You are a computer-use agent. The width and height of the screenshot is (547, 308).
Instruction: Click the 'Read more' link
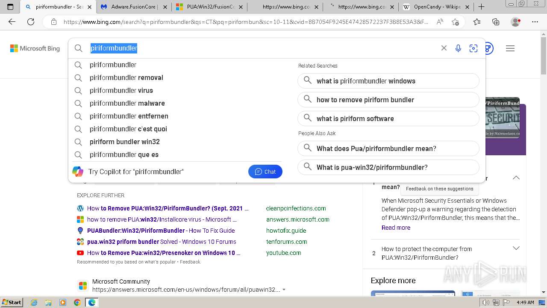pos(396,228)
